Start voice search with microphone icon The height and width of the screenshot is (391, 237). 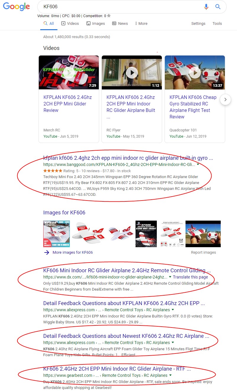coord(206,6)
